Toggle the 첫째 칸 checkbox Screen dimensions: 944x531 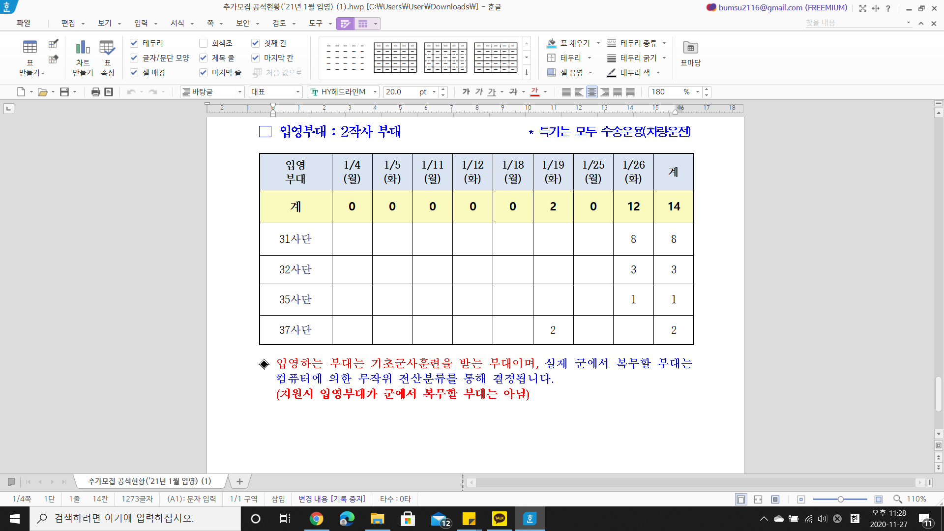(255, 43)
